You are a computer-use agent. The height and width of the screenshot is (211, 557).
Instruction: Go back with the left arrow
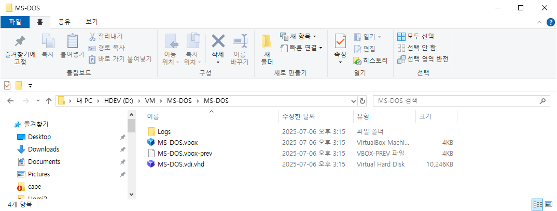pos(10,101)
